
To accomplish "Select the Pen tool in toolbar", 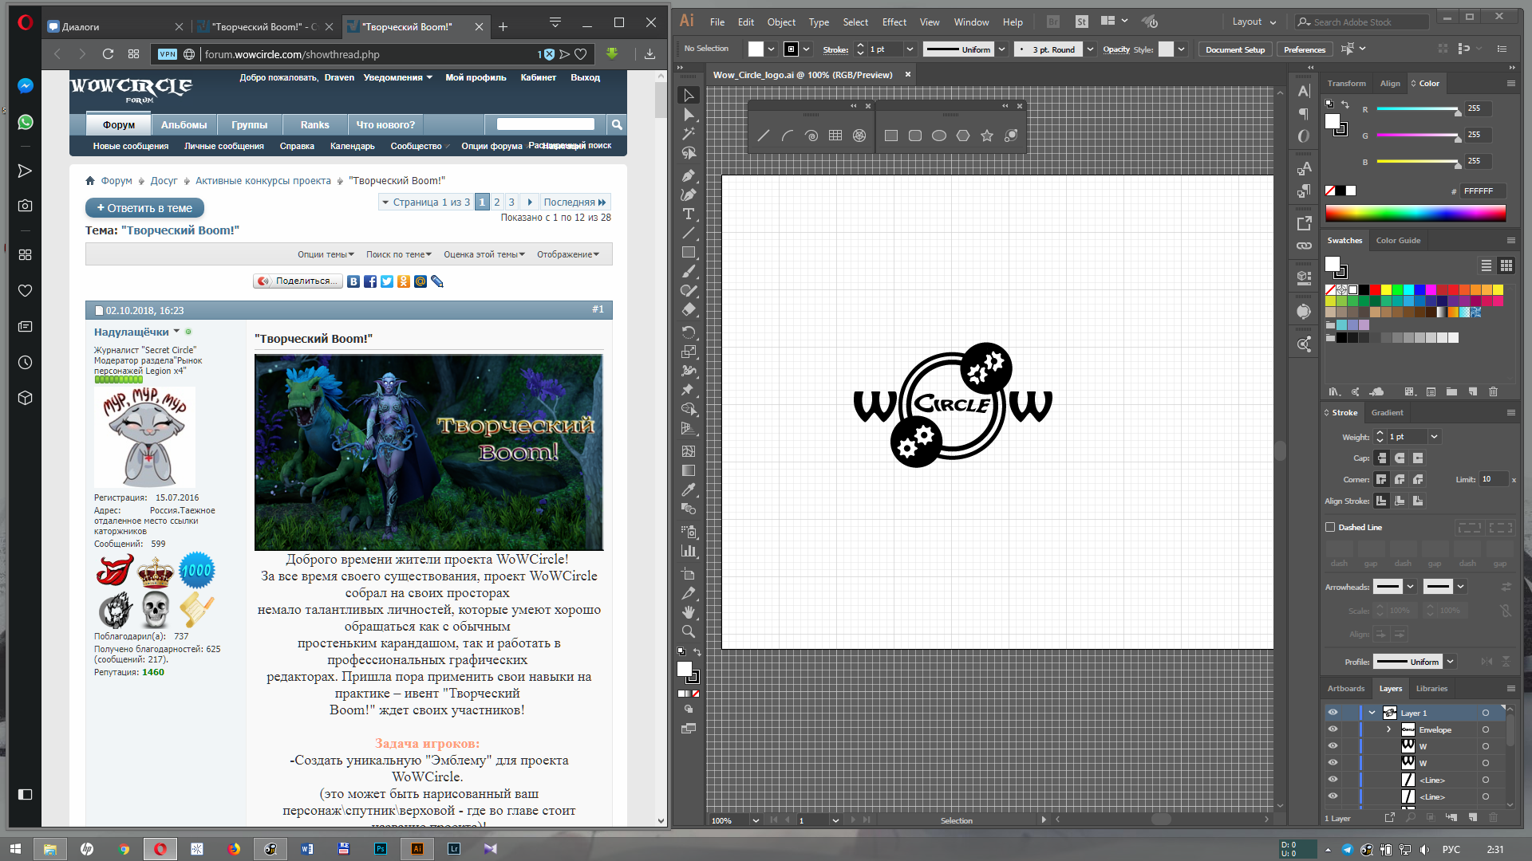I will click(x=689, y=175).
